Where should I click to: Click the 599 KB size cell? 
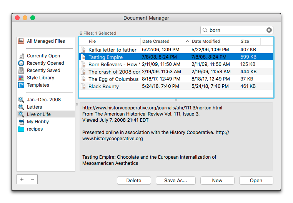click(x=248, y=57)
